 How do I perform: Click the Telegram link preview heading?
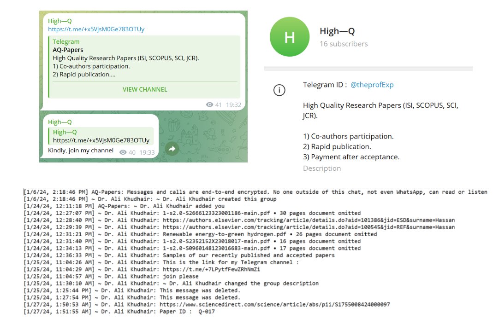[x=66, y=42]
